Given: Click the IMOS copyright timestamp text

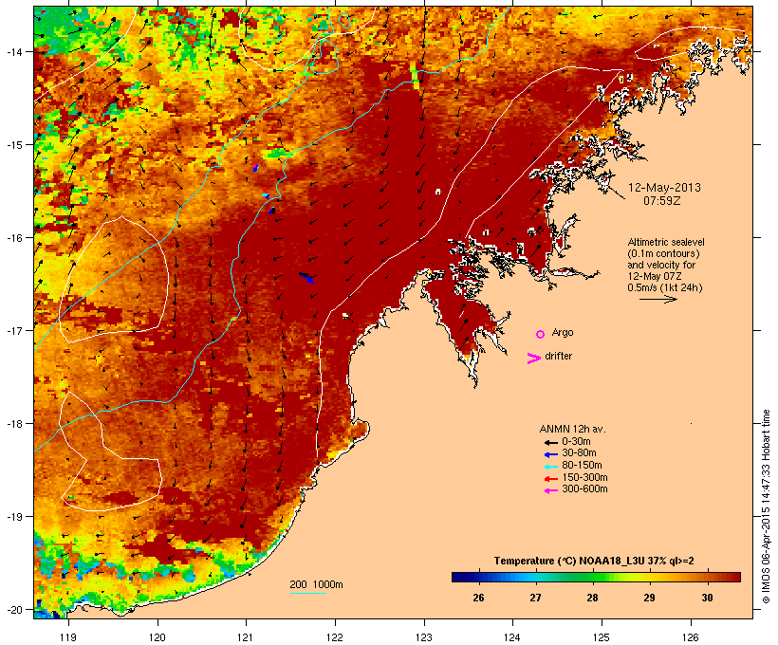Looking at the screenshot, I should point(766,507).
